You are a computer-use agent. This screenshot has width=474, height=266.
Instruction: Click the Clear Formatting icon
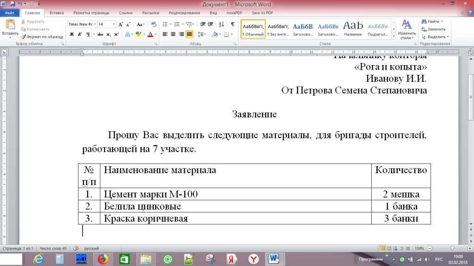click(154, 24)
